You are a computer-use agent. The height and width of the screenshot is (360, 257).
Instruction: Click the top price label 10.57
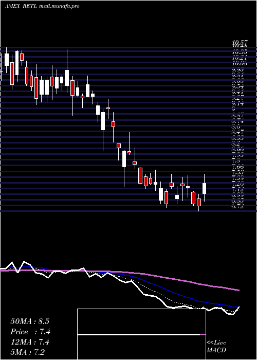tap(240, 42)
